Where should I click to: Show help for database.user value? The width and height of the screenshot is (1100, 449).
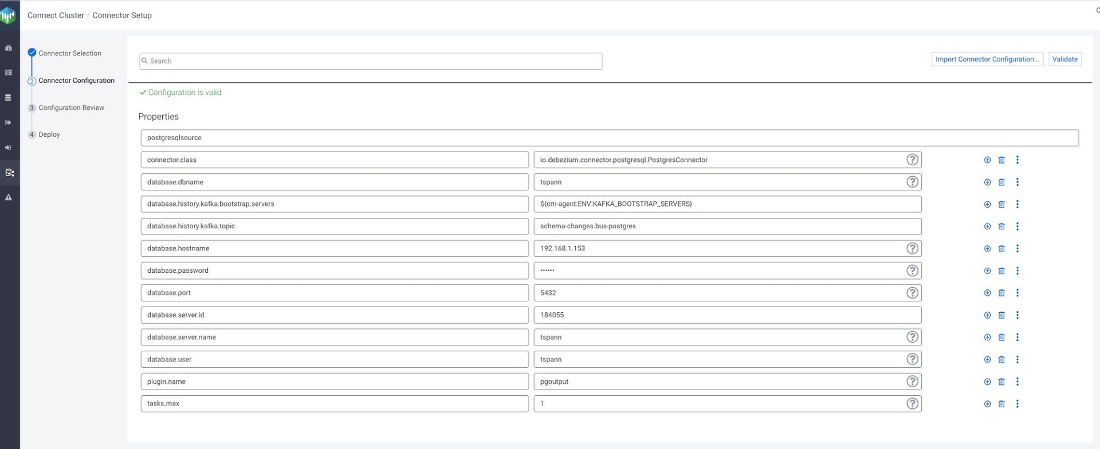[912, 359]
